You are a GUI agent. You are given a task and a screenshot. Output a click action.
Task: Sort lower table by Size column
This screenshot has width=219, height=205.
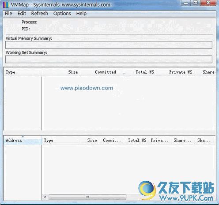[92, 140]
